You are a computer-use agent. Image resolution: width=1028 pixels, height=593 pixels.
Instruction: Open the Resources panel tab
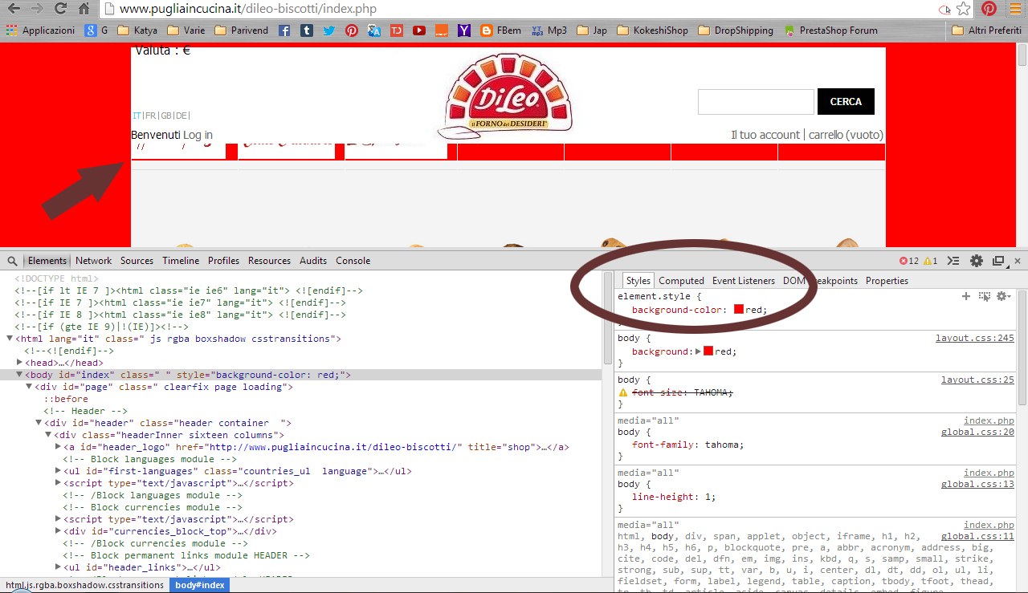(x=269, y=261)
